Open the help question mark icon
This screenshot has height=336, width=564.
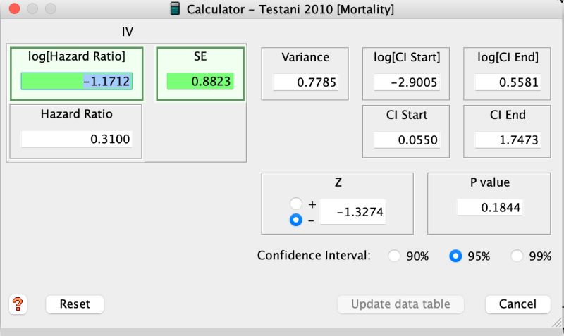(18, 304)
